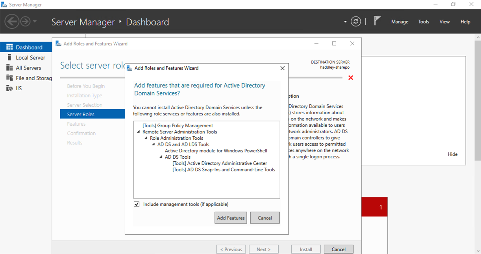
Task: Click Confirmation wizard step
Action: point(81,133)
